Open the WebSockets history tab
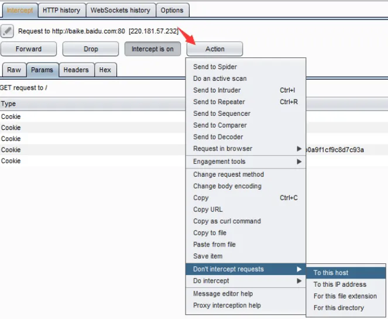 pyautogui.click(x=121, y=11)
